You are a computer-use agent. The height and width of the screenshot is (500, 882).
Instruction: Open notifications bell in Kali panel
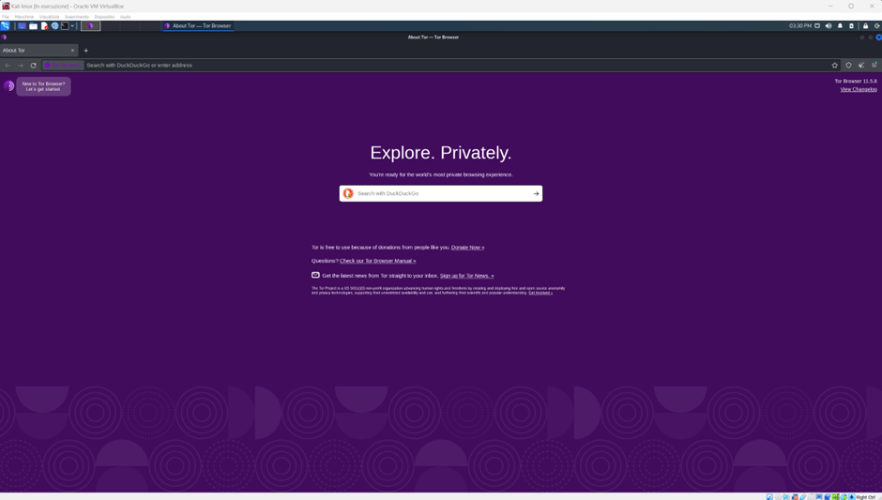point(840,26)
